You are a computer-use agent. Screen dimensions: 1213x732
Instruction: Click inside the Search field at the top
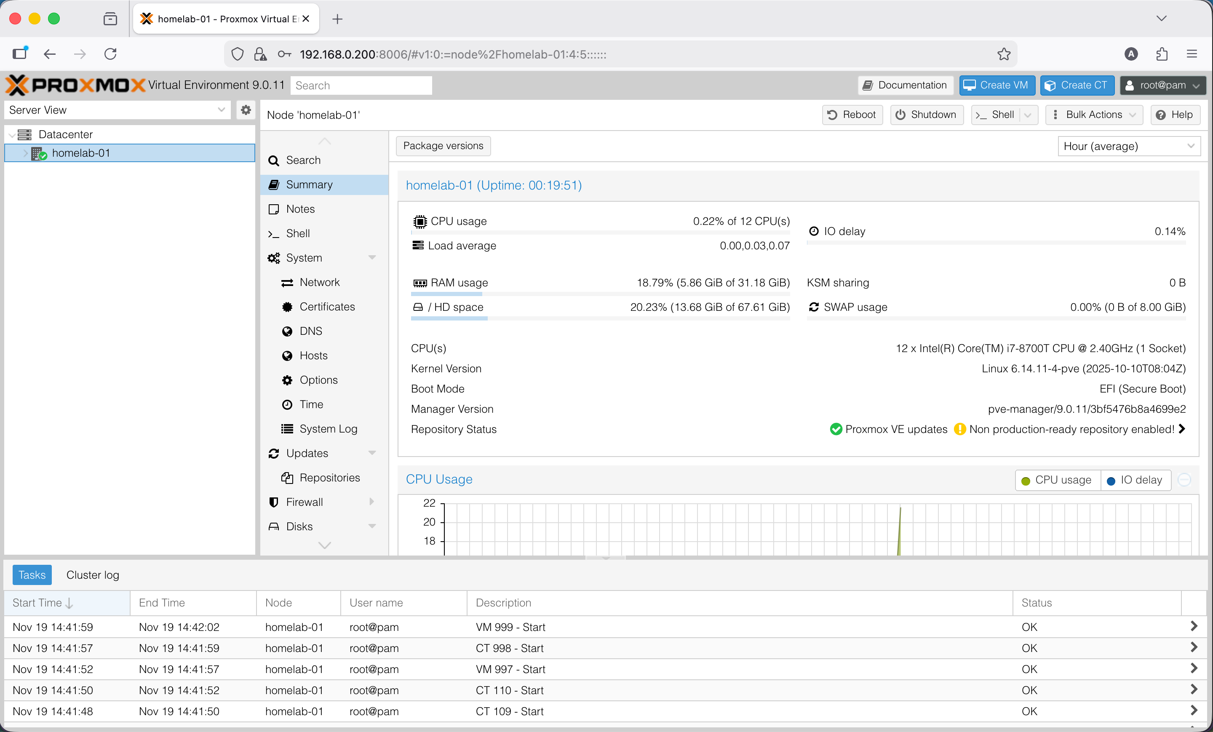[361, 85]
